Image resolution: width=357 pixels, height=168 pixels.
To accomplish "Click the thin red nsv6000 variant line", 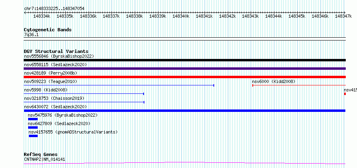I will click(299, 85).
